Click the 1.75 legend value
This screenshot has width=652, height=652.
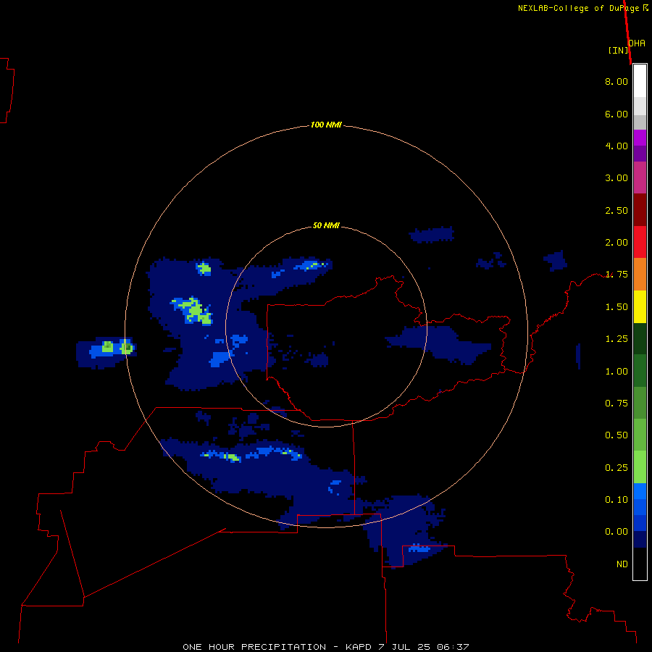click(617, 275)
